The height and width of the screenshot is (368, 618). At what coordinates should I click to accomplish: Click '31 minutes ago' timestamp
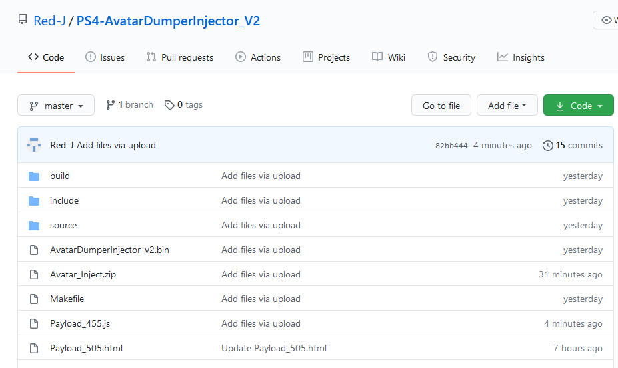click(x=570, y=274)
